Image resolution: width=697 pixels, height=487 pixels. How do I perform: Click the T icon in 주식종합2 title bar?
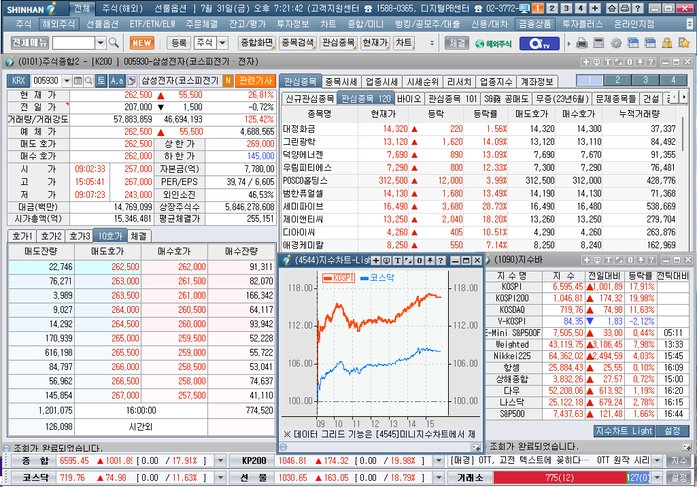(608, 63)
